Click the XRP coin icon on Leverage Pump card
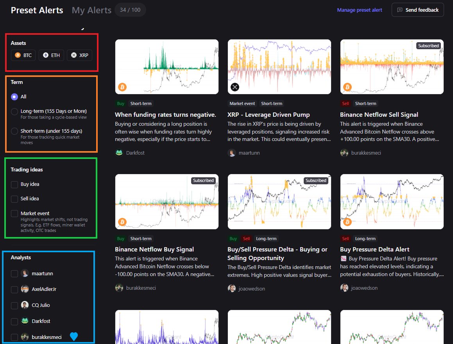 pyautogui.click(x=235, y=87)
